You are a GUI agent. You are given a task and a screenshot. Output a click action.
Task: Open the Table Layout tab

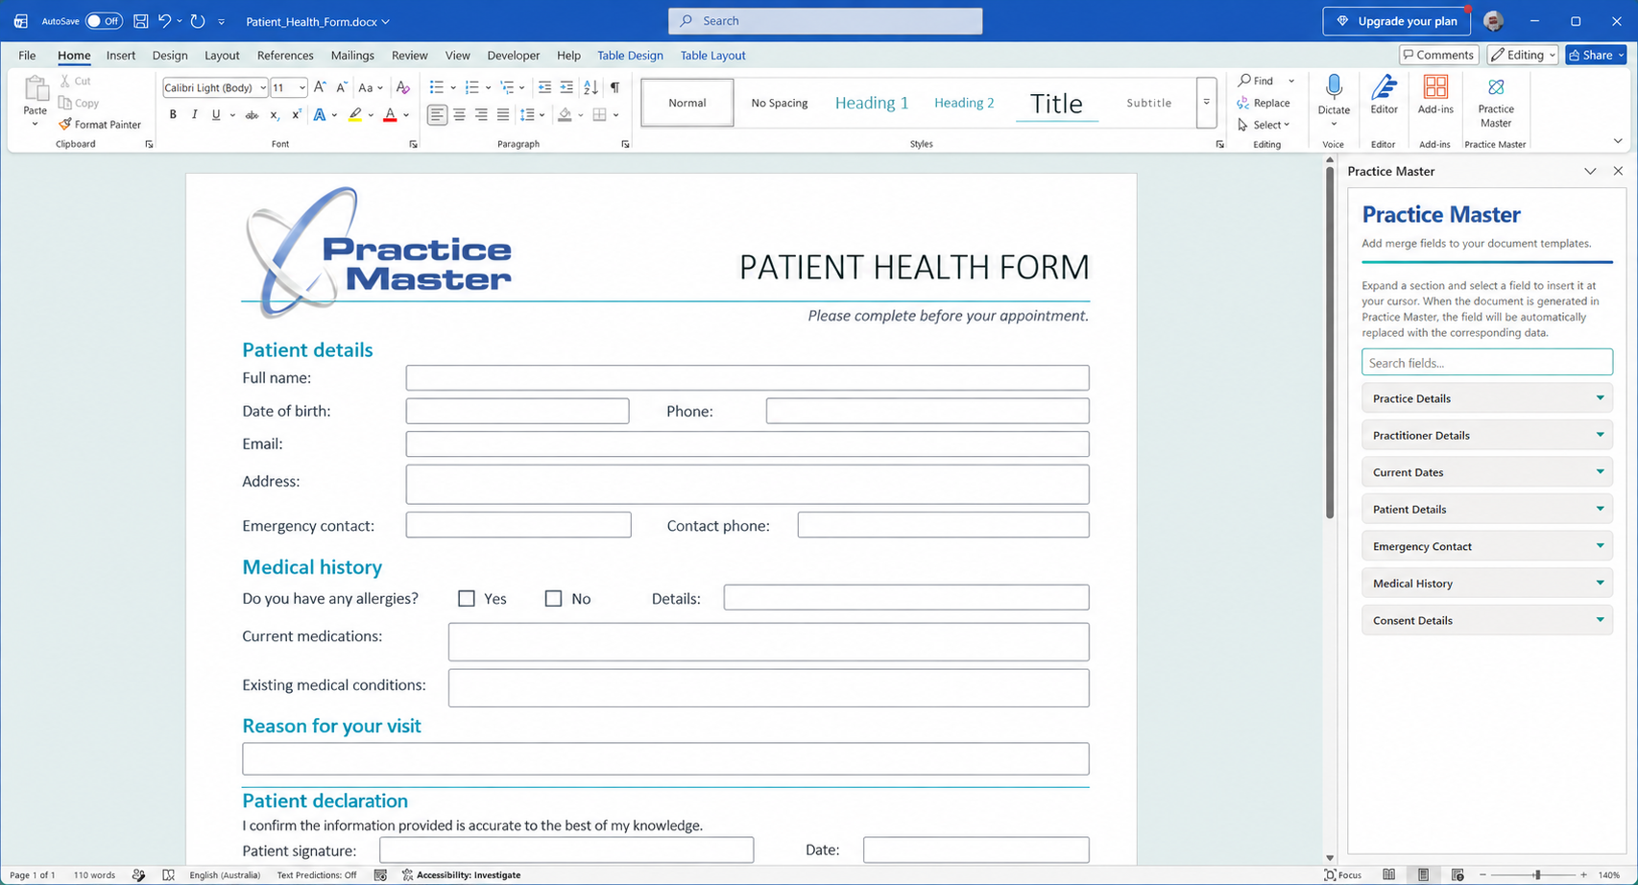(712, 56)
